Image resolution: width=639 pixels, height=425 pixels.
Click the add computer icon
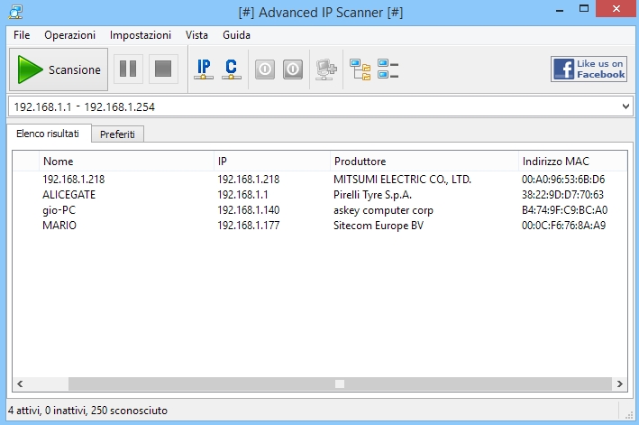click(x=326, y=69)
